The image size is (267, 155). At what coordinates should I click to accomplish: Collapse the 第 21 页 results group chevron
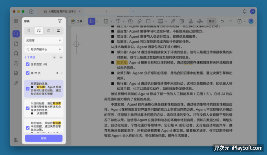62,73
